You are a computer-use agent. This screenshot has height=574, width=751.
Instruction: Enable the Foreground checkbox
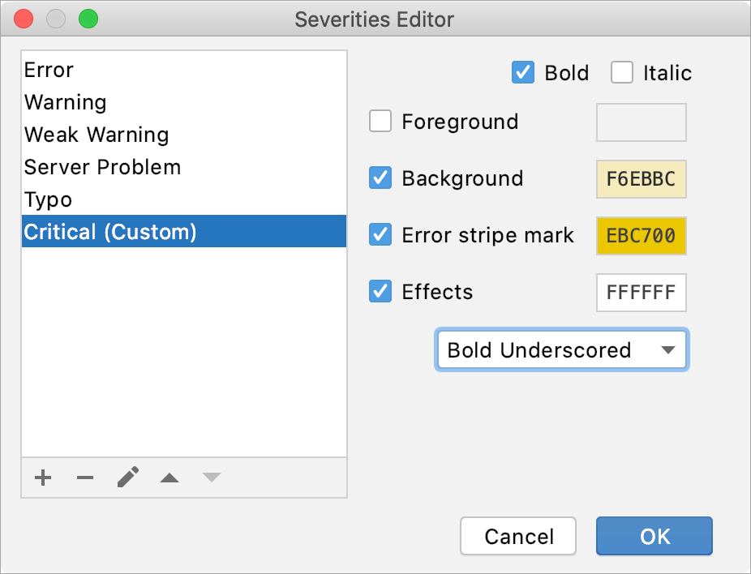380,122
